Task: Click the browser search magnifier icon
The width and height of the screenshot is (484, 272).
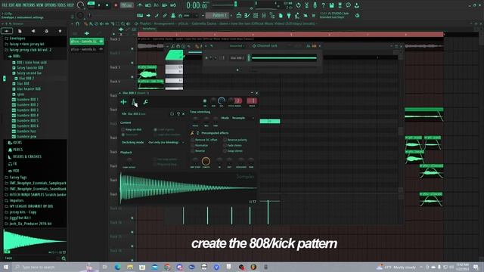Action: pyautogui.click(x=64, y=258)
